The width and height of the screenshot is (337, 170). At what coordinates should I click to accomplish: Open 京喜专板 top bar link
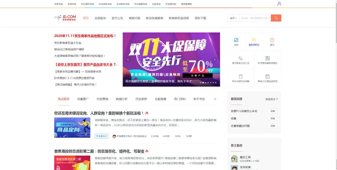(72, 4)
